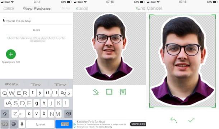Tap the b key on keyboard
The image size is (219, 129).
(44, 114)
